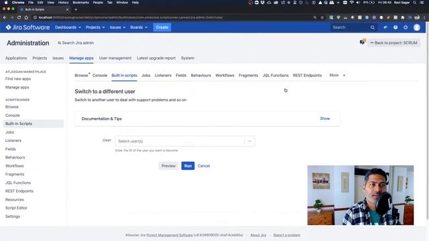This screenshot has height=241, width=429.
Task: Click Report a problem in the footer
Action: 286,235
